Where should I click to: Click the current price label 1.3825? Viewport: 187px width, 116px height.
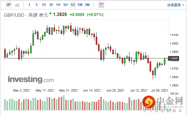pyautogui.click(x=173, y=58)
